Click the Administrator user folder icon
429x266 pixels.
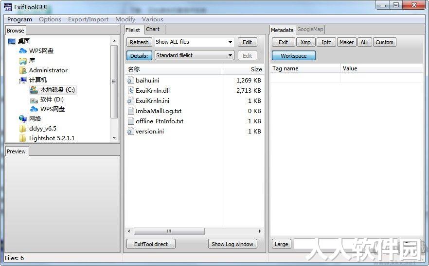(23, 70)
